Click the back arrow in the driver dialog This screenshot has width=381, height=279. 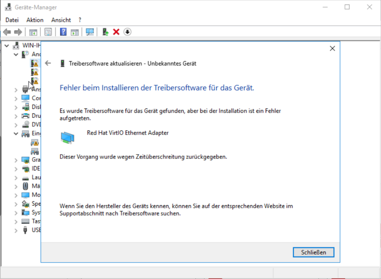click(x=48, y=64)
